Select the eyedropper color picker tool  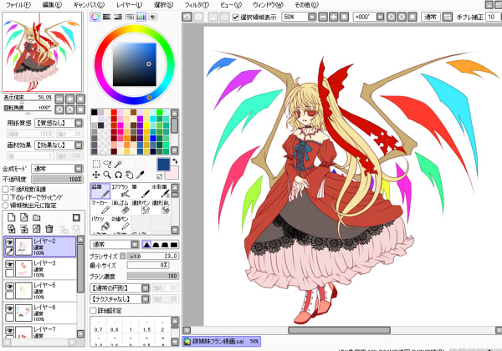click(x=140, y=175)
